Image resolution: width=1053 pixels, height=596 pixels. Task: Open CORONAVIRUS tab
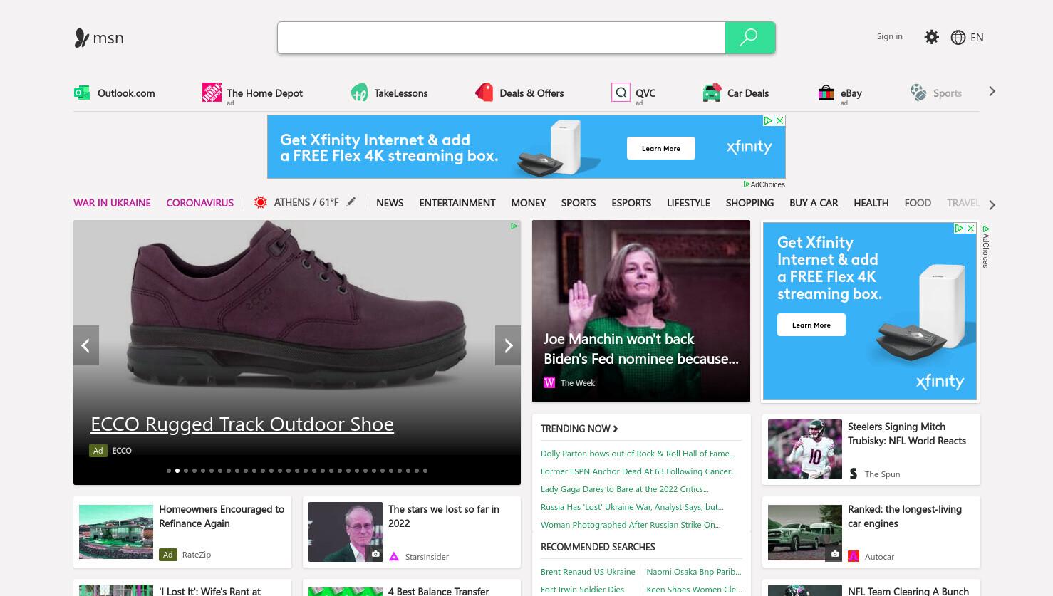[x=199, y=203]
